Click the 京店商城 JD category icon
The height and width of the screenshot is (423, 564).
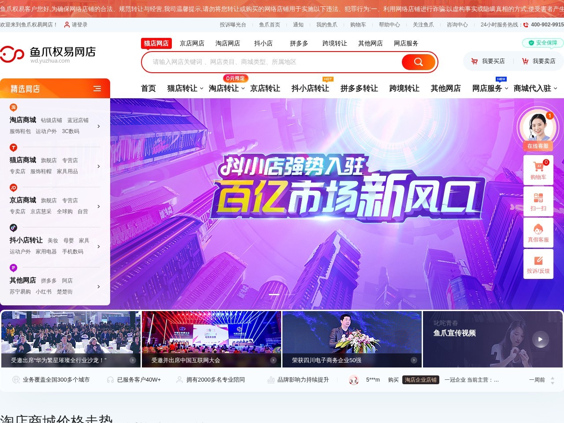click(14, 188)
